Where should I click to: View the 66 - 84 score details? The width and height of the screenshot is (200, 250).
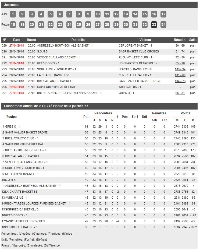coord(180,93)
